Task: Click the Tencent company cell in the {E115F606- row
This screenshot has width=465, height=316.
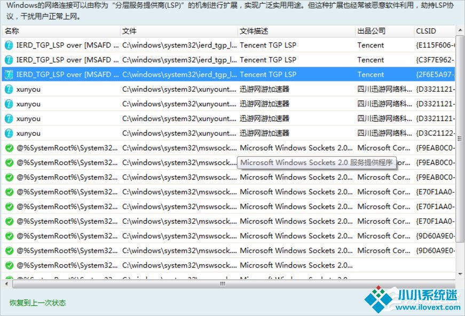Action: tap(371, 45)
